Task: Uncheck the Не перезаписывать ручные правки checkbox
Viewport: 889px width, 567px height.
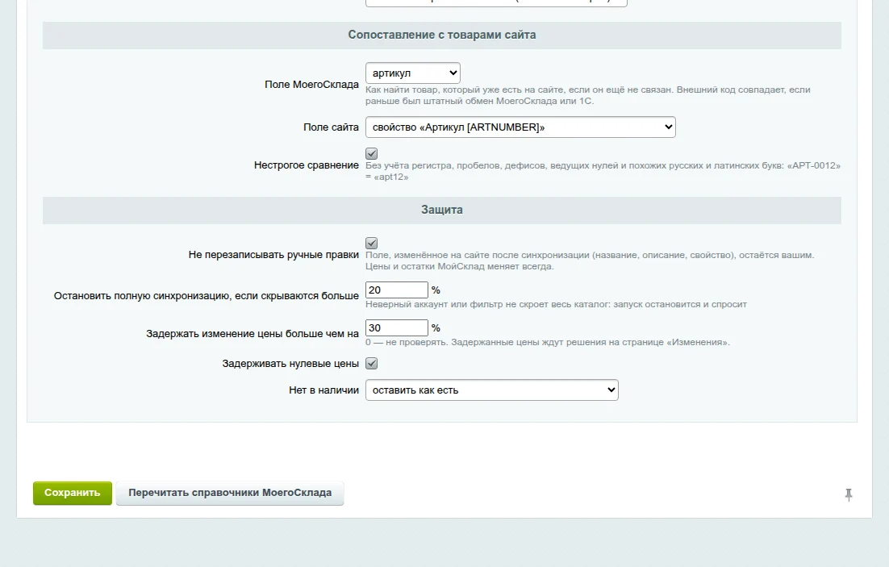Action: [x=371, y=244]
